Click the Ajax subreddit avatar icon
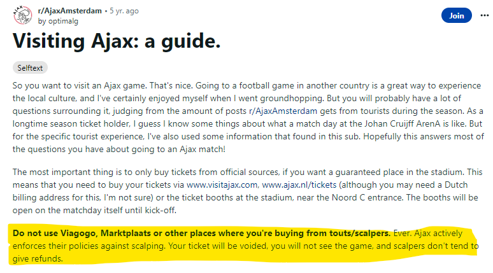This screenshot has width=493, height=273. click(22, 15)
